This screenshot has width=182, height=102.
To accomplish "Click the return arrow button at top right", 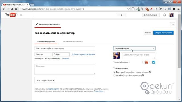I will coord(173,24).
